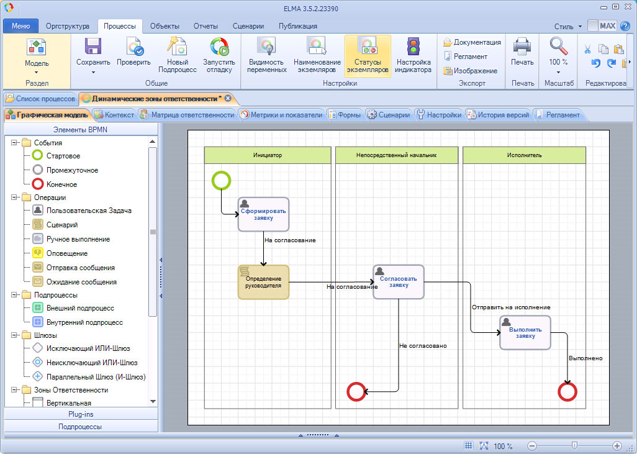Open the 100 % scale dropdown

pyautogui.click(x=558, y=72)
